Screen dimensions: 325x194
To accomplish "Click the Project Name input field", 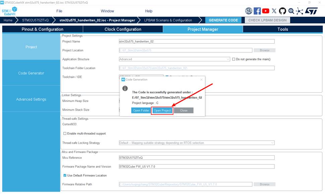I will click(x=197, y=41).
